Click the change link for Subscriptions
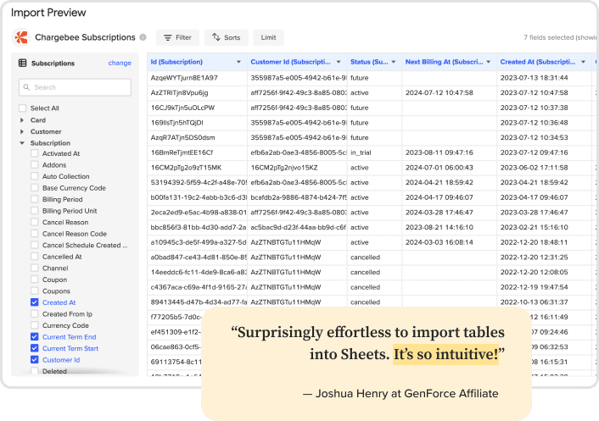Viewport: 599px width, 421px height. (120, 63)
